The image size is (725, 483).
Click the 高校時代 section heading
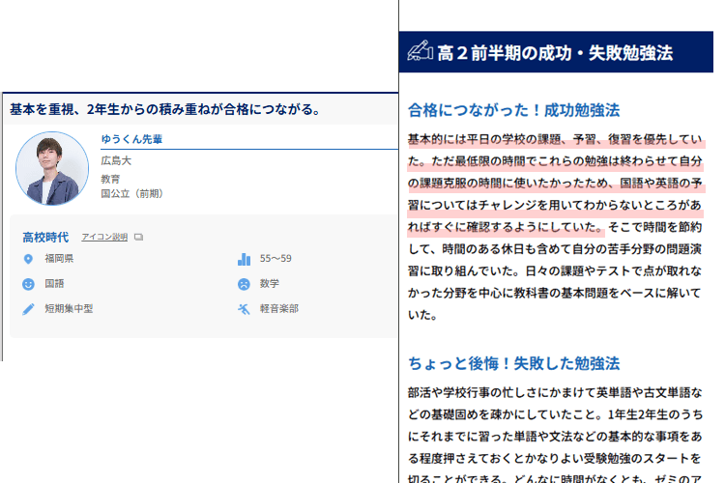tap(45, 238)
